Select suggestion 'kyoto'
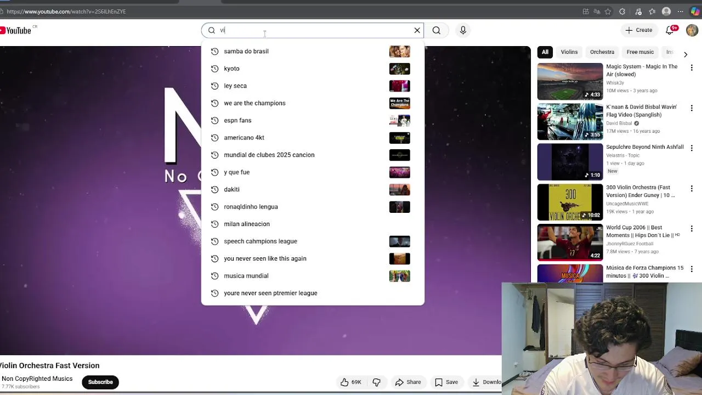Screen dimensions: 702x395 click(313, 69)
